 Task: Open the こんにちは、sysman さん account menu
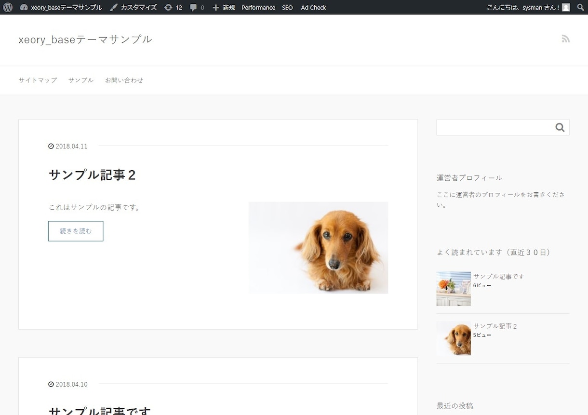coord(528,7)
